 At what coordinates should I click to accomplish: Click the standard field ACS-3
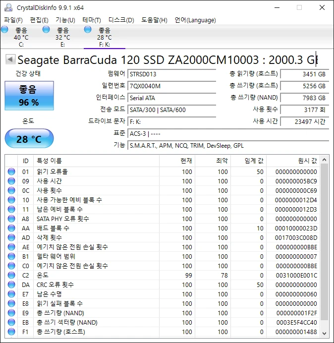pyautogui.click(x=228, y=133)
